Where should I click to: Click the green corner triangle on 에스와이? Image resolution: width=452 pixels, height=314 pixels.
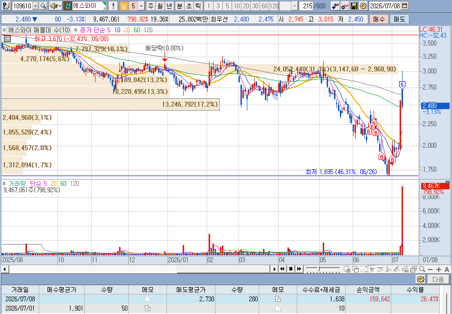(x=105, y=5)
